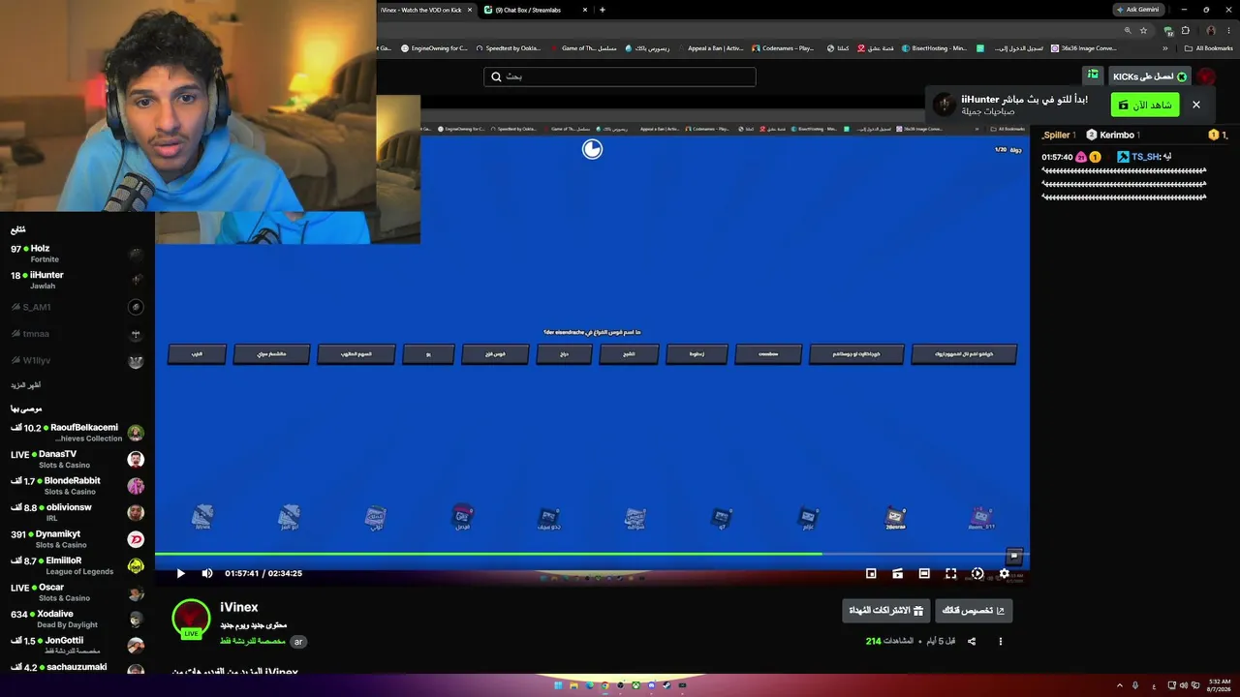The image size is (1240, 697).
Task: Open the playback speed control icon
Action: click(977, 573)
